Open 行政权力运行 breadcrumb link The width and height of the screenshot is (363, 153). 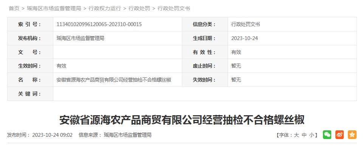click(x=105, y=9)
